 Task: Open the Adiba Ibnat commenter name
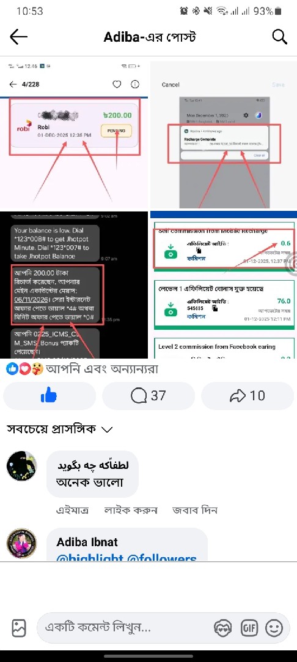pos(87,542)
